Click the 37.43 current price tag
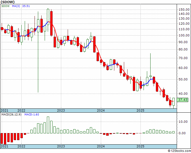Viewport: 191px width, 153px height. 183,100
